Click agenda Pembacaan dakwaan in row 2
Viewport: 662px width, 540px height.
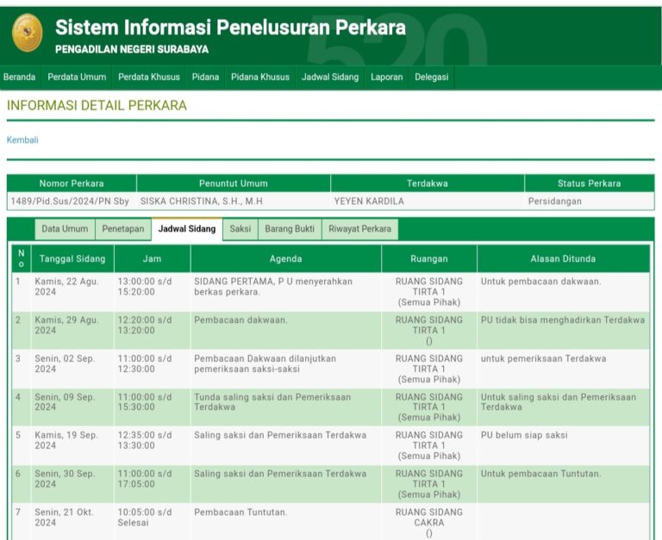(x=240, y=320)
